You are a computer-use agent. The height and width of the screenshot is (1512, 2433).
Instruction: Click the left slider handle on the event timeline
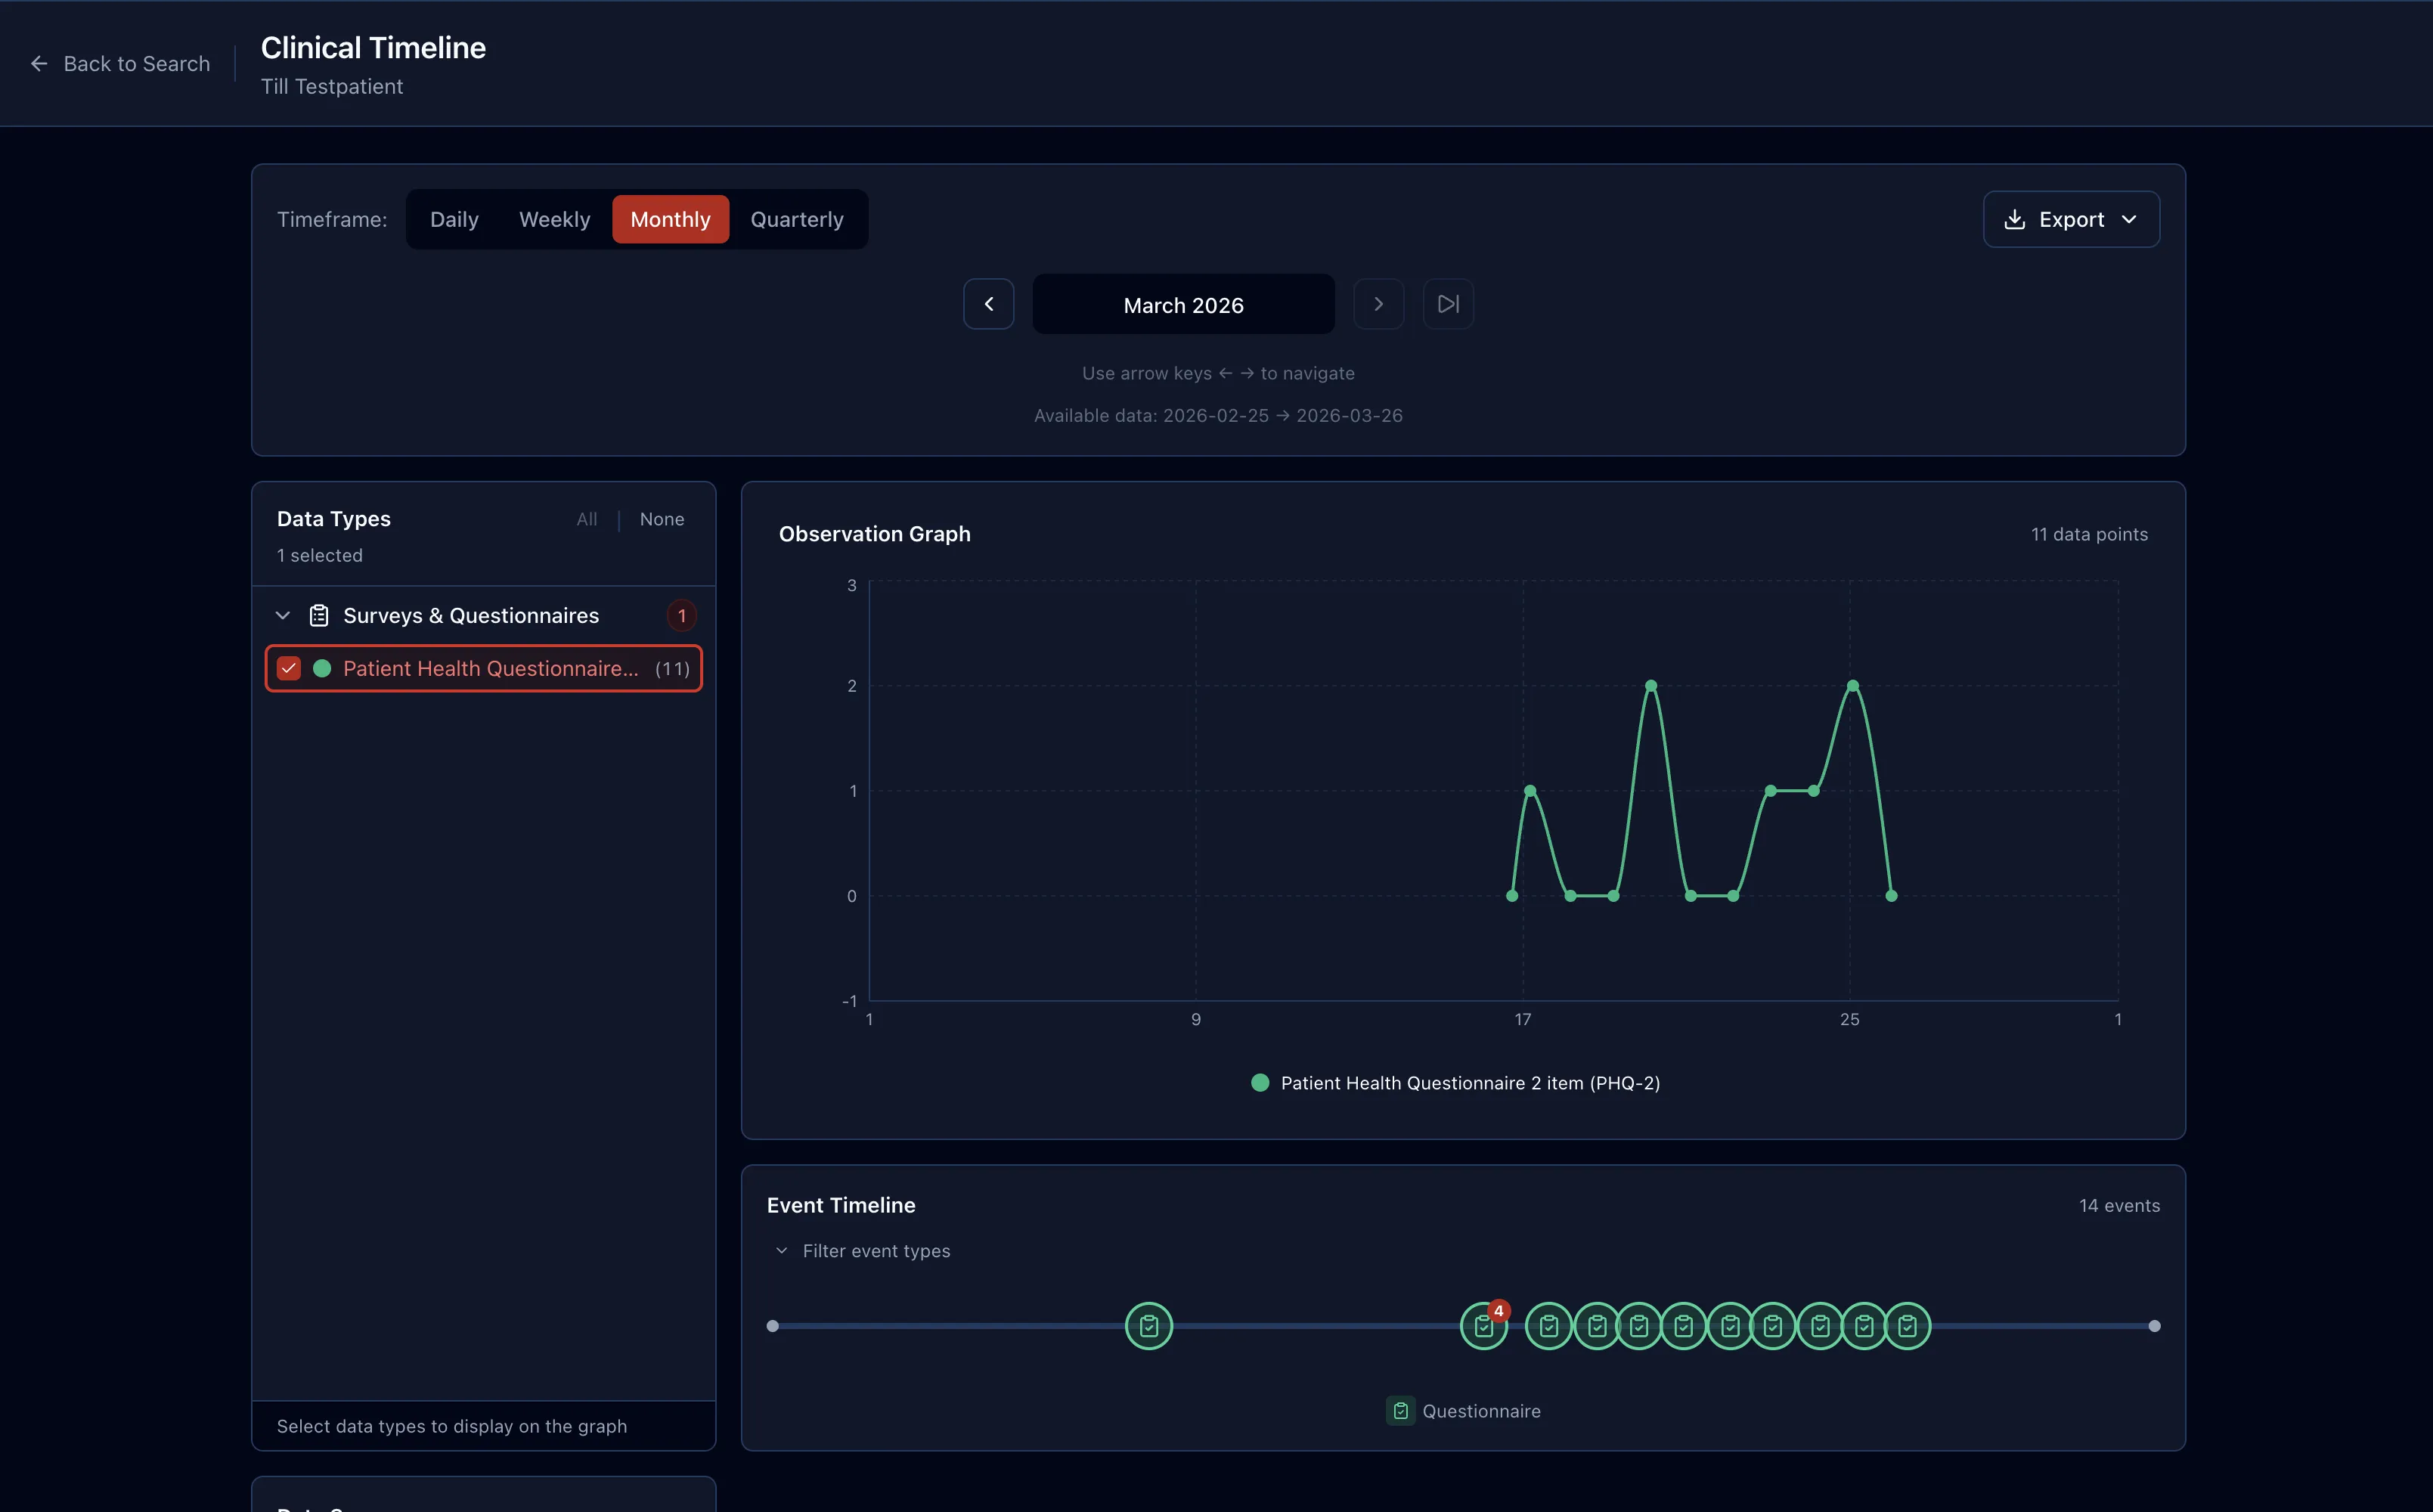tap(773, 1325)
